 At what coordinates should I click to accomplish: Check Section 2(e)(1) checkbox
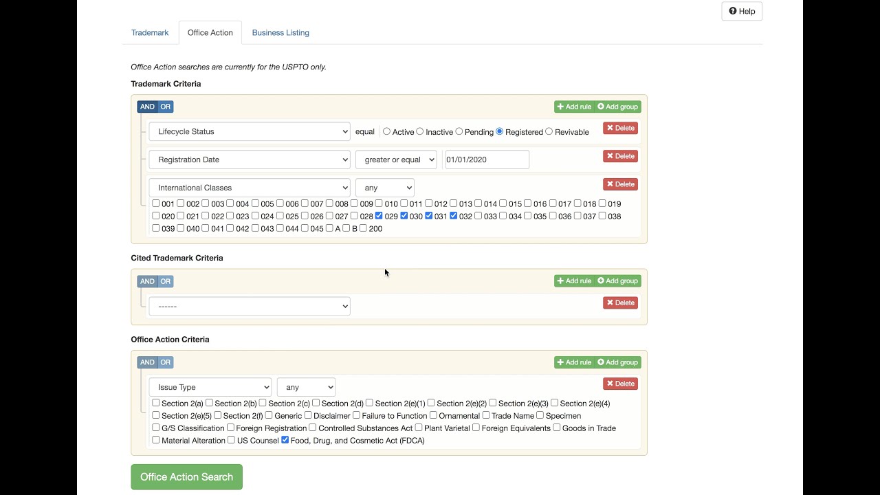pyautogui.click(x=369, y=403)
